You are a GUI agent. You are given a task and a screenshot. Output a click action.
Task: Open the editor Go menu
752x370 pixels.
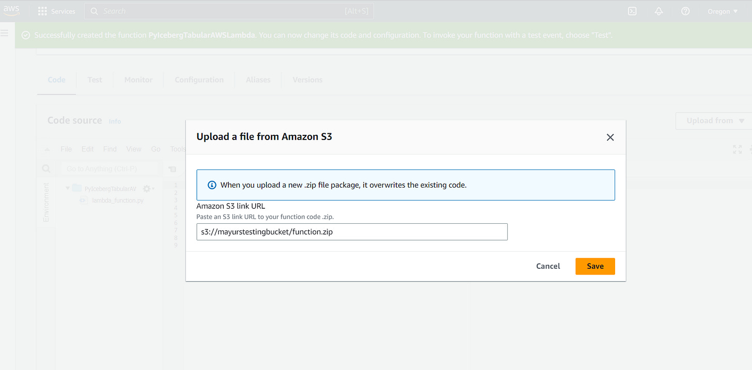[155, 149]
